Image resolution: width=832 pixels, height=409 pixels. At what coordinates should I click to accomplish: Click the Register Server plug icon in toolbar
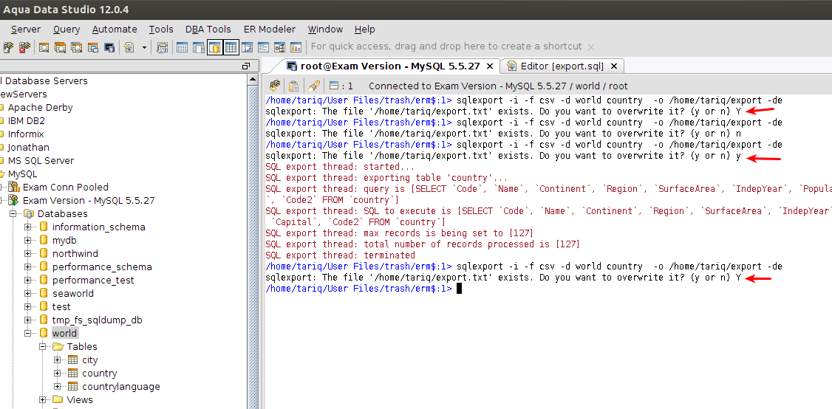tap(8, 47)
